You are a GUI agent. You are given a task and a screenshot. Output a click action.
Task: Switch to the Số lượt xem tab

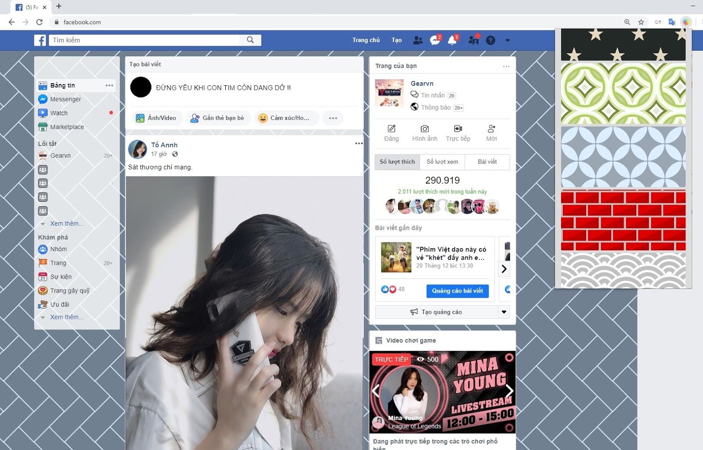(442, 162)
